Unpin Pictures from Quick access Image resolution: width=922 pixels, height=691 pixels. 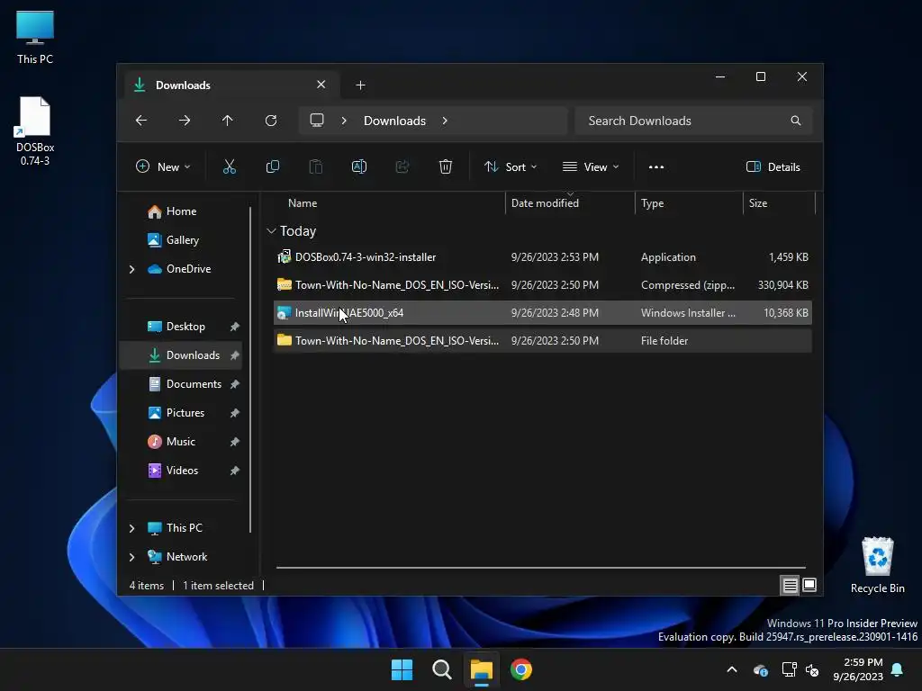235,413
